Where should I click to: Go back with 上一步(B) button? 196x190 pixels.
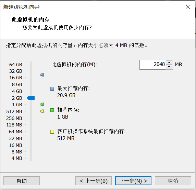point(94,181)
